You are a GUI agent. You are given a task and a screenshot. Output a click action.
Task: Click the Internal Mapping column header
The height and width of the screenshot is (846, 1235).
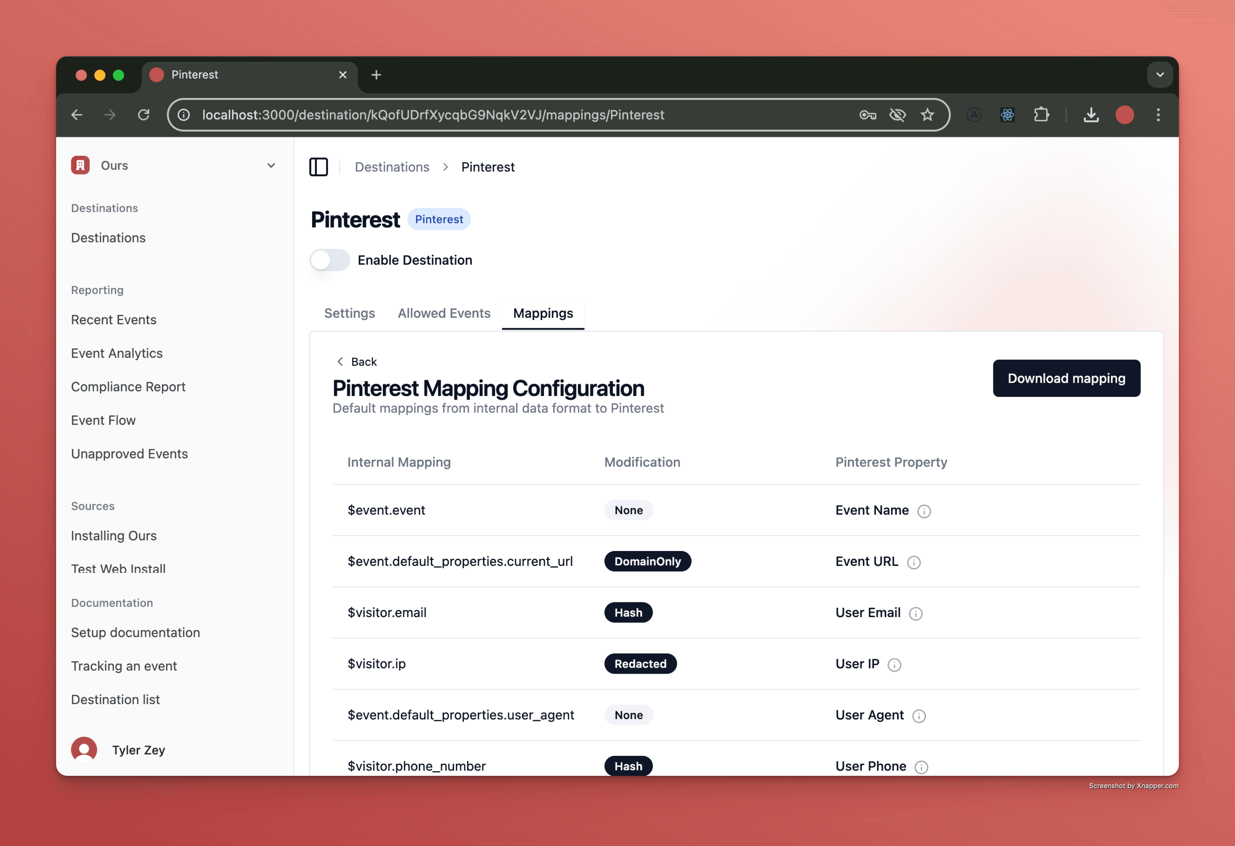click(x=399, y=462)
